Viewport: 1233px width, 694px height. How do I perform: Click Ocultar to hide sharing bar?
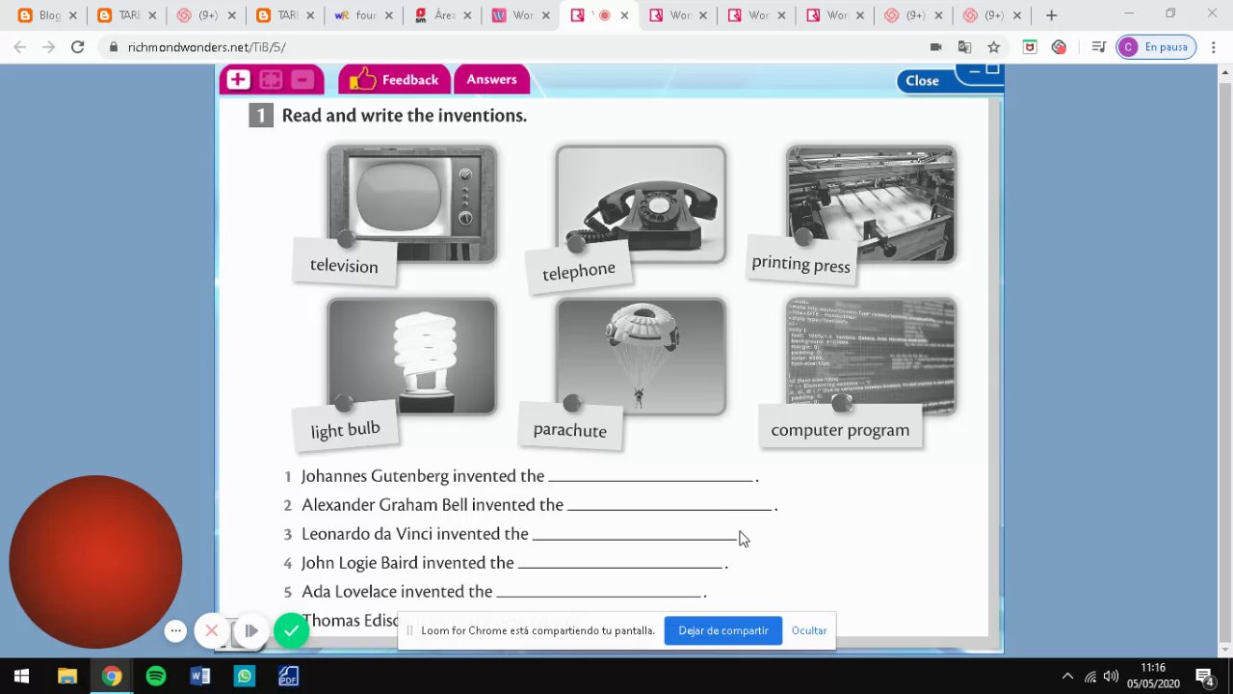click(x=809, y=630)
